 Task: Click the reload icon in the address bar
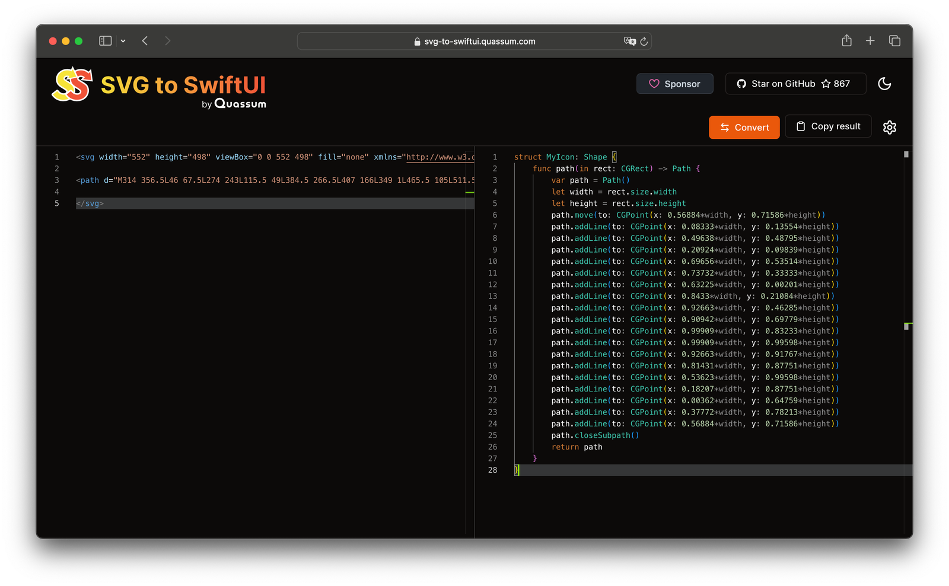pyautogui.click(x=644, y=41)
